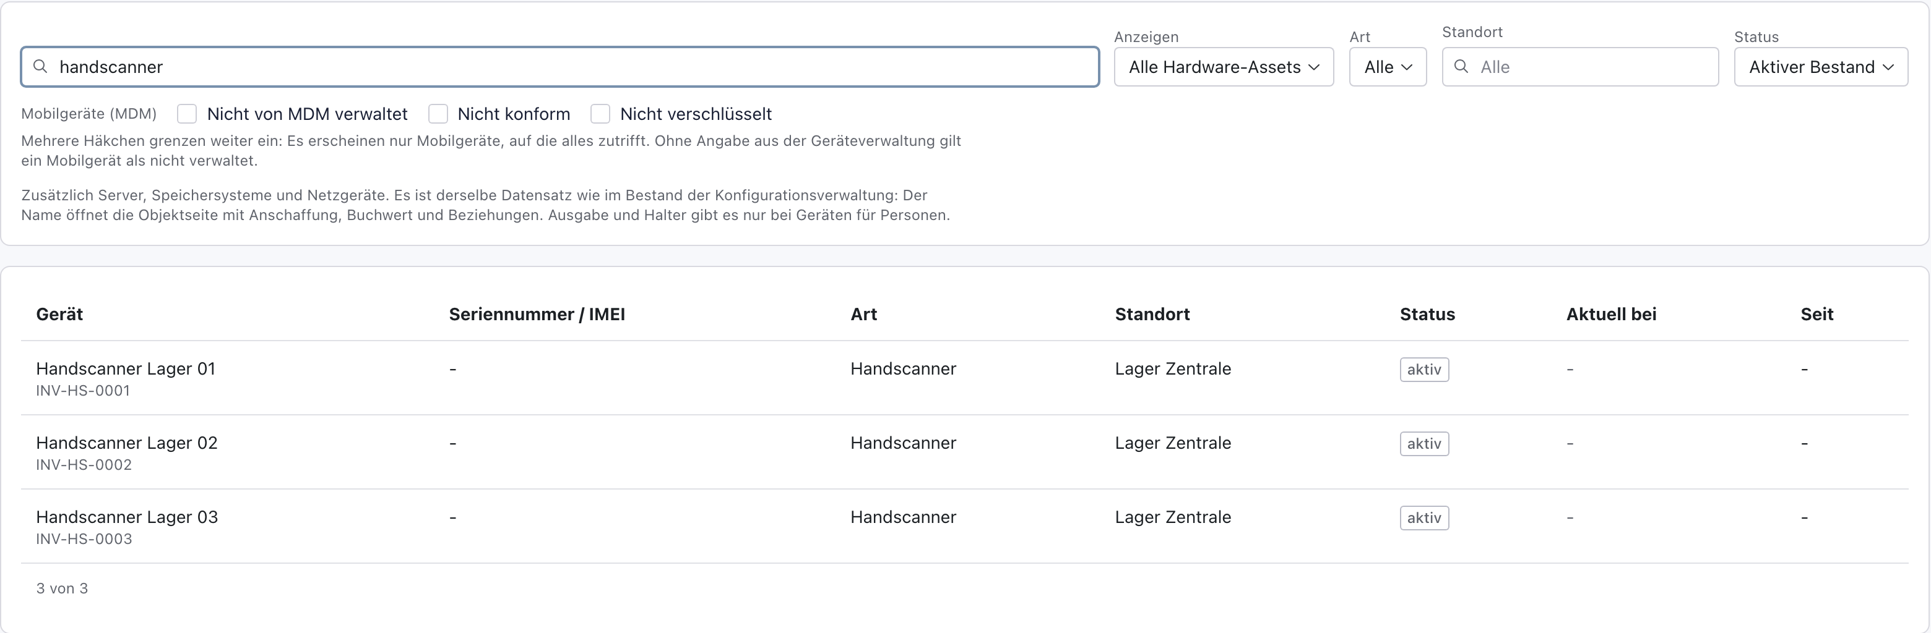Open the Alle Hardware-Assets dropdown

(x=1224, y=67)
